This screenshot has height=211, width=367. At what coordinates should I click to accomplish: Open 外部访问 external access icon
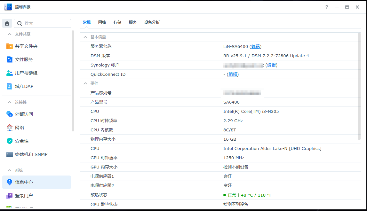[10, 114]
